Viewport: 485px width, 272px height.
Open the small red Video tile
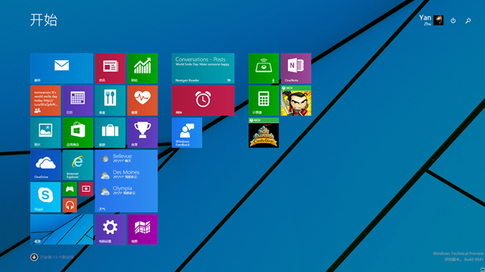[x=86, y=189]
